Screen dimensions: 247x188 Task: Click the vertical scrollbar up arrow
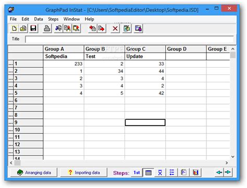233,49
